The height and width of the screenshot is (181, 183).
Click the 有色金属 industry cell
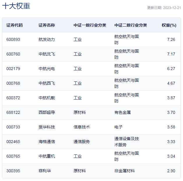[122, 112]
